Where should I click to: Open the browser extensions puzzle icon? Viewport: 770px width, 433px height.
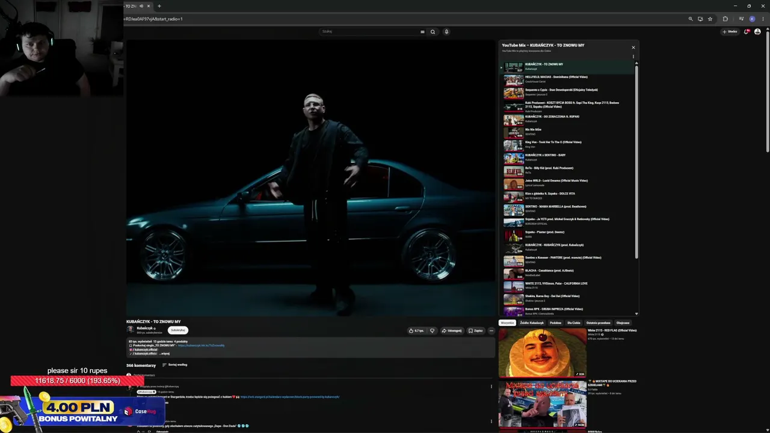[725, 19]
